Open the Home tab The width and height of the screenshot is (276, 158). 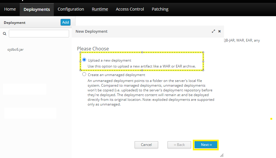[10, 9]
